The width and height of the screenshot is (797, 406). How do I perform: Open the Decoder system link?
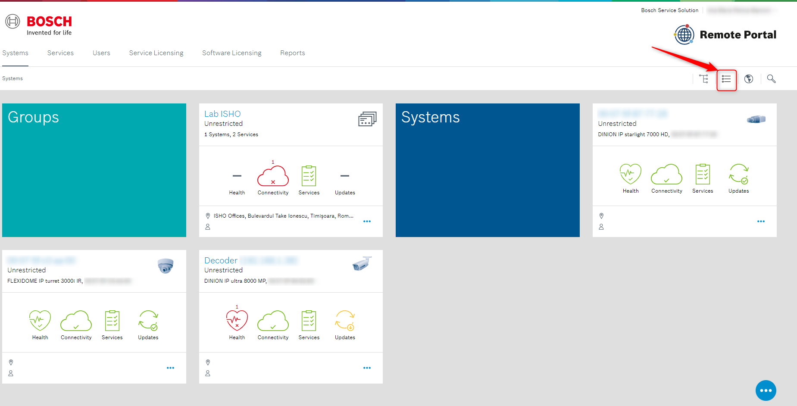tap(221, 260)
